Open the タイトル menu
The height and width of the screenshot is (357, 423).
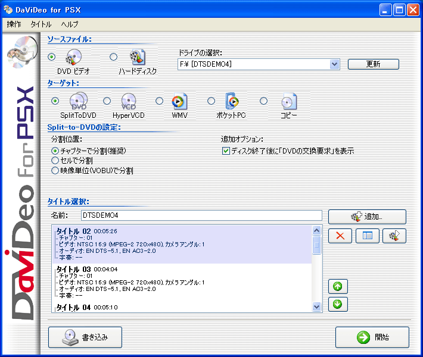[x=41, y=24]
